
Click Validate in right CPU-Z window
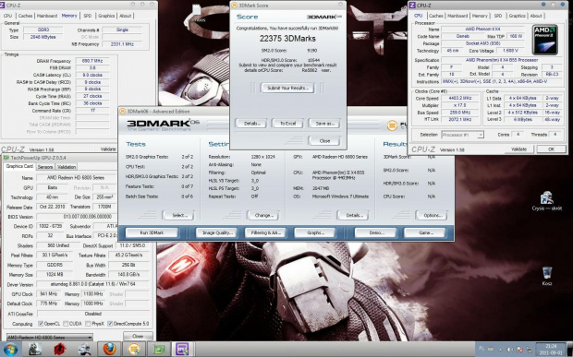point(518,149)
